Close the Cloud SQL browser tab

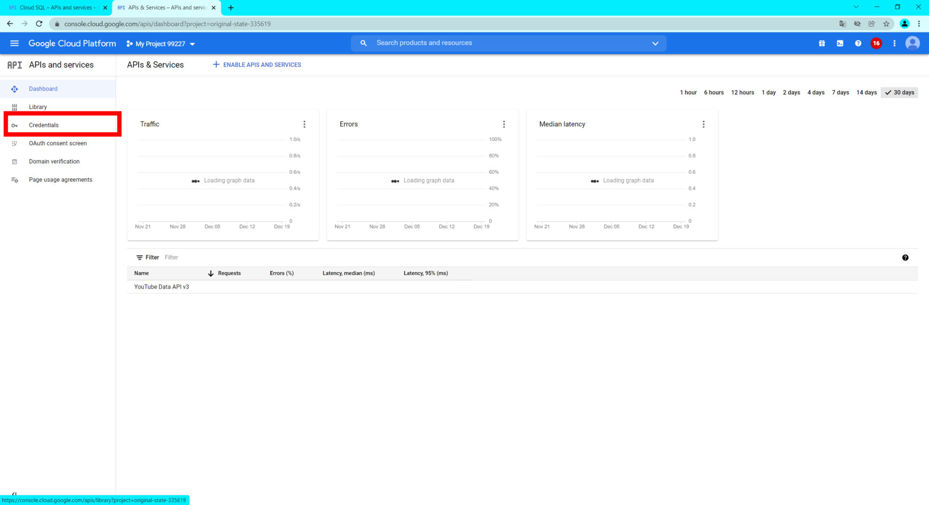click(x=105, y=8)
